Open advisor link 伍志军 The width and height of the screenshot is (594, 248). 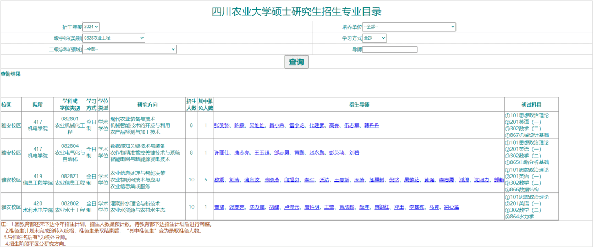[x=351, y=125]
